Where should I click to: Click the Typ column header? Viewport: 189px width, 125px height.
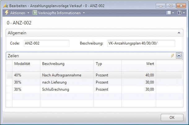pos(108,66)
